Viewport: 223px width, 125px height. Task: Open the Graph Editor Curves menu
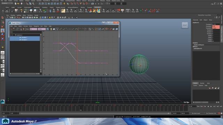point(25,26)
